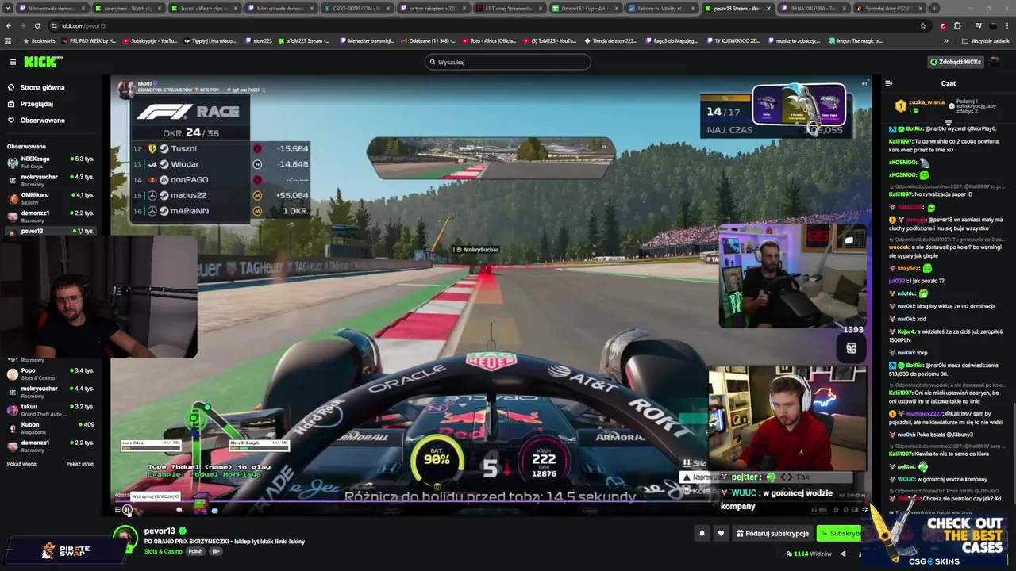Collapse the chat panel arrow
This screenshot has width=1016, height=571.
888,83
